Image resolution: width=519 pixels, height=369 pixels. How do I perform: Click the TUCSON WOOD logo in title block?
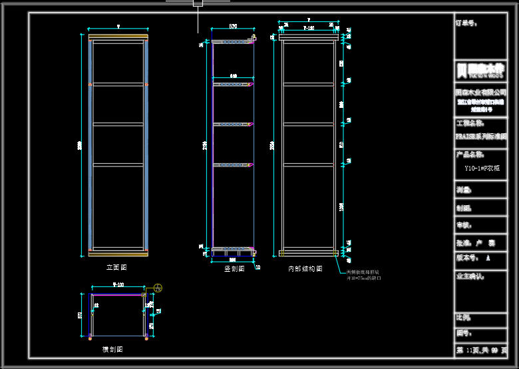(x=480, y=71)
